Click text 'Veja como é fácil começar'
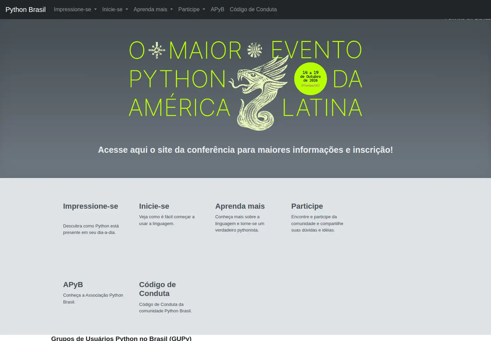491x341 pixels. pos(167,220)
